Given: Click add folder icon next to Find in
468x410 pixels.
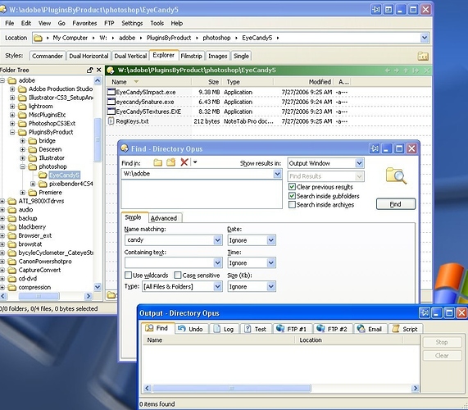Looking at the screenshot, I should (x=170, y=162).
